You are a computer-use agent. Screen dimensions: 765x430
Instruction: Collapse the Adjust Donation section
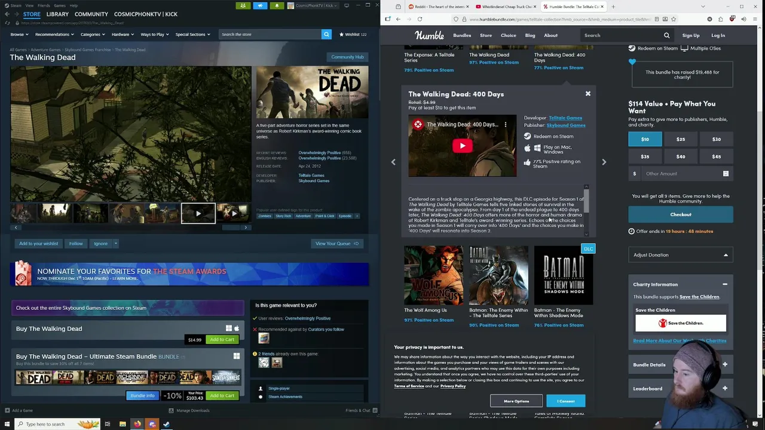726,255
